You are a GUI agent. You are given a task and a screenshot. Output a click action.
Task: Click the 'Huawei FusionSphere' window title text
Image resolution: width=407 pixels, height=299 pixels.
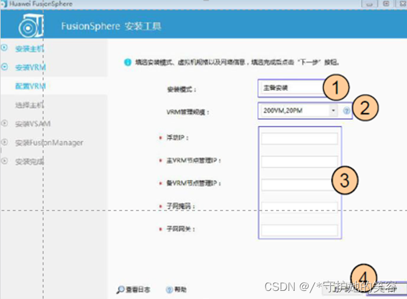point(41,4)
